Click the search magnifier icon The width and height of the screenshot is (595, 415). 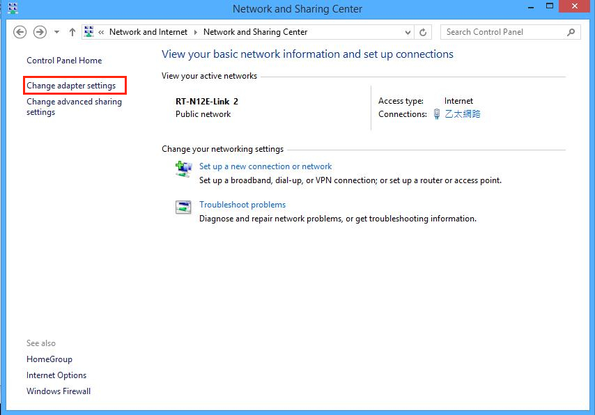point(571,32)
